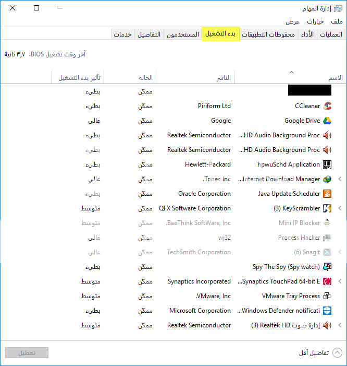Screen dimensions: 347x366
Task: Click the Task Manager title bar icon
Action: [338, 9]
